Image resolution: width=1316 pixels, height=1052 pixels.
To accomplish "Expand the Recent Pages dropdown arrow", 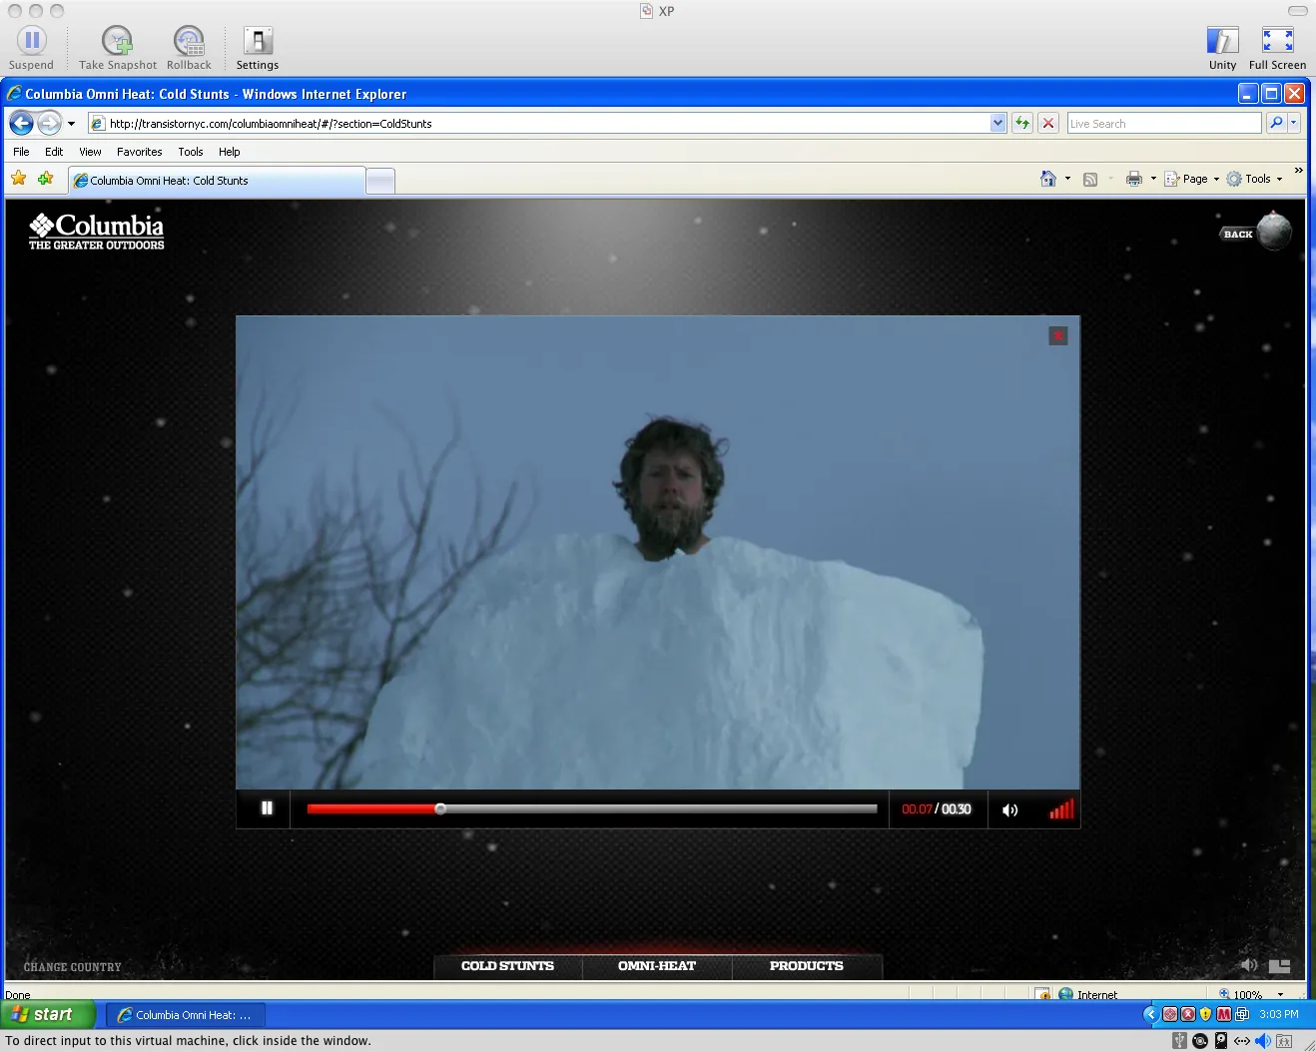I will 71,124.
